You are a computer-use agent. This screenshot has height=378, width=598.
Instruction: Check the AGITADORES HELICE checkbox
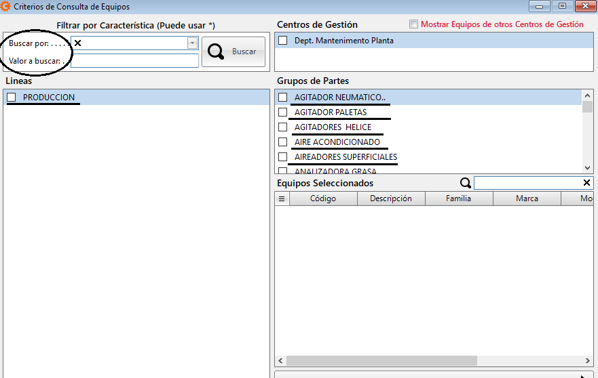[x=282, y=127]
